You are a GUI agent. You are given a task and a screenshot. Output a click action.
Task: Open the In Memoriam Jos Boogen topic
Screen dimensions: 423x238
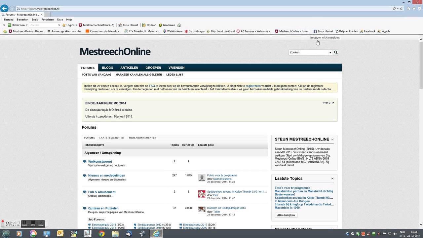pos(292,201)
